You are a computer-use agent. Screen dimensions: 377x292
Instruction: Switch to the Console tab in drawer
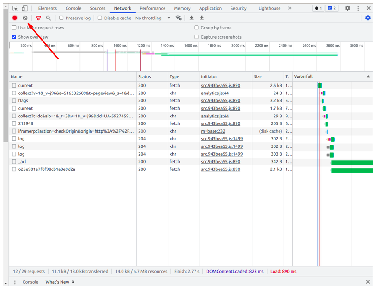click(x=30, y=282)
